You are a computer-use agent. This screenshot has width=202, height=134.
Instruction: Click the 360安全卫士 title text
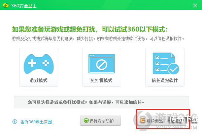[24, 6]
